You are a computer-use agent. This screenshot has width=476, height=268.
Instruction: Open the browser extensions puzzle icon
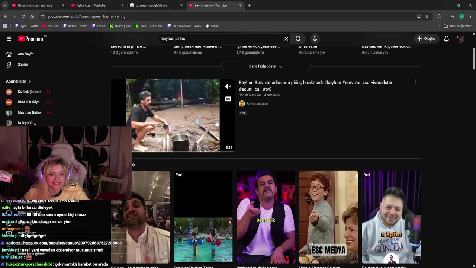(x=439, y=16)
